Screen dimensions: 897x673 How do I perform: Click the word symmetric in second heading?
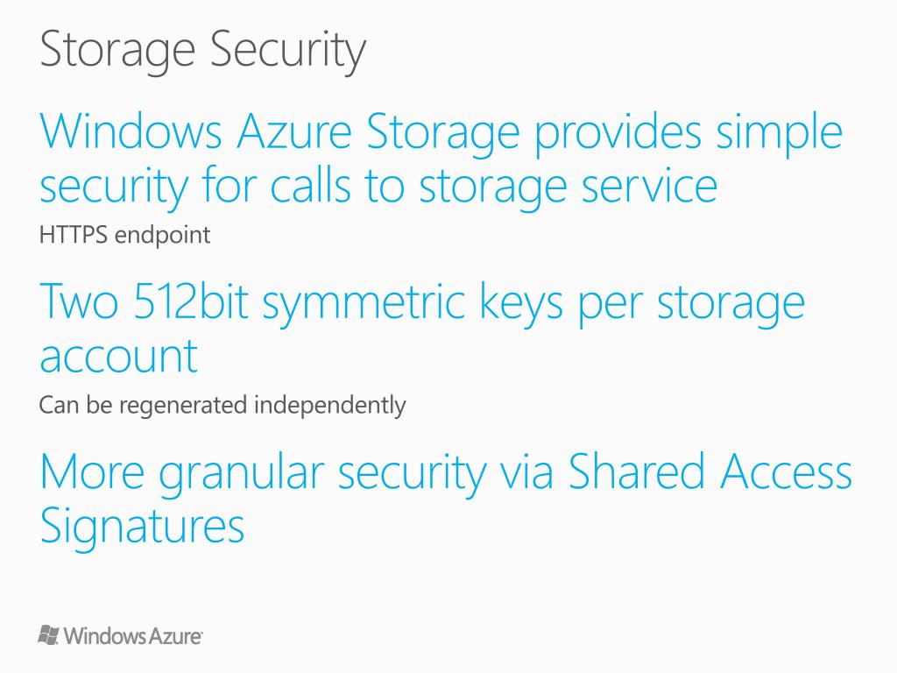pos(364,303)
